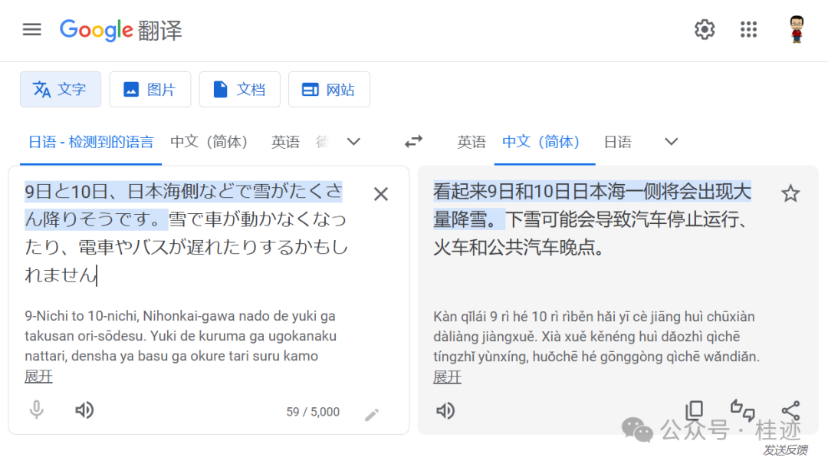
Task: Click the Google 翻译 logo
Action: pos(121,30)
